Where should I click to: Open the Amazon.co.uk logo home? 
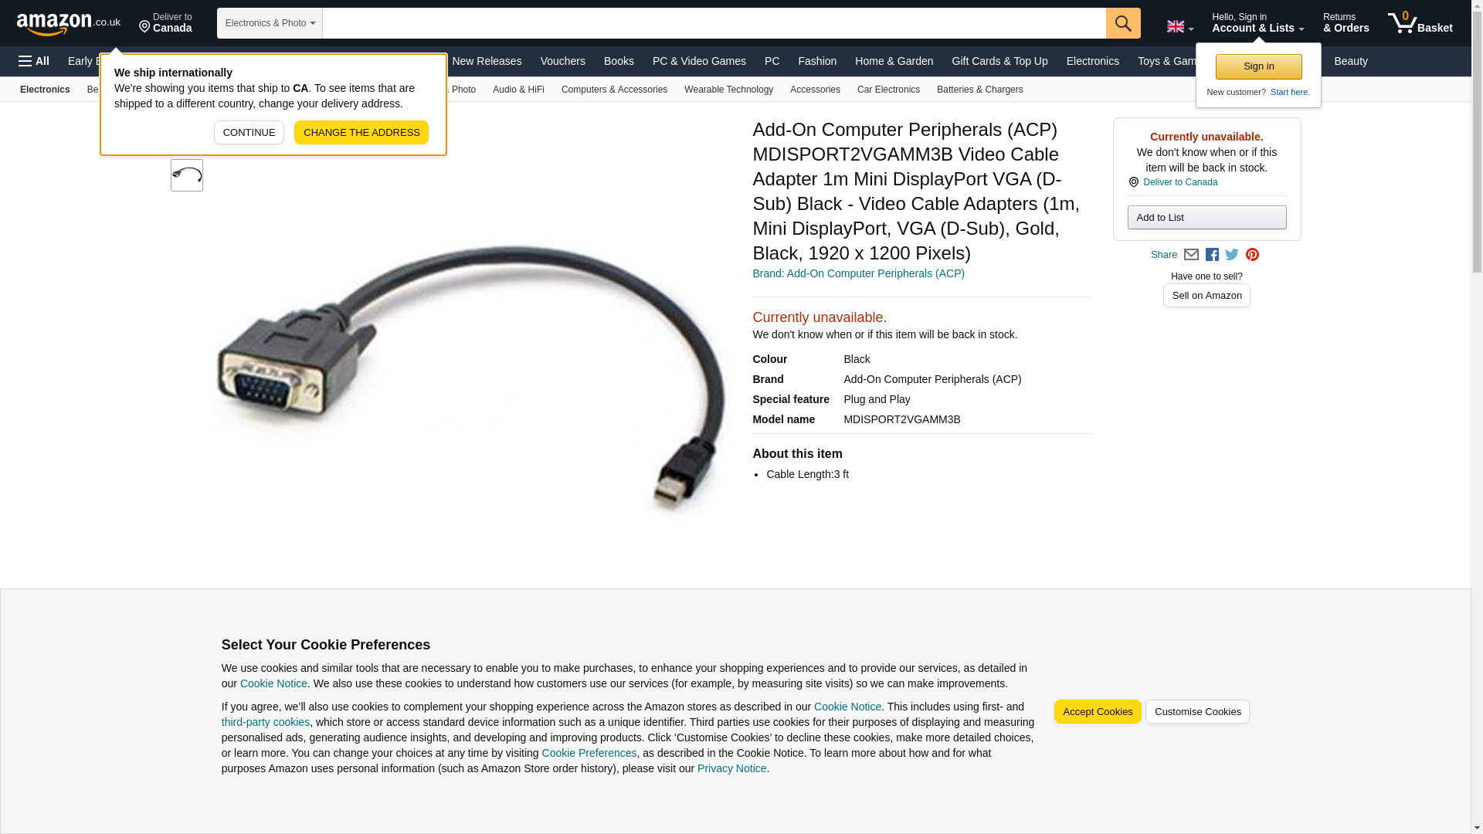point(69,24)
